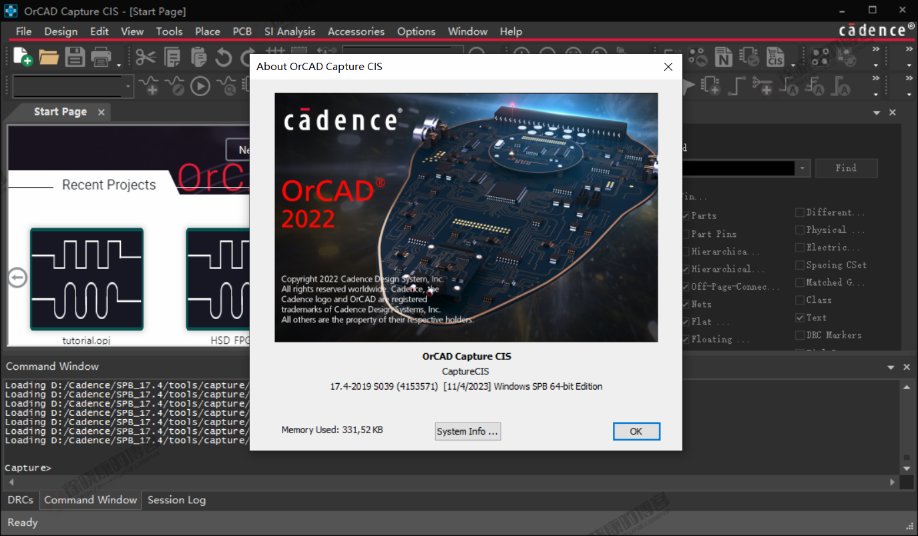The width and height of the screenshot is (918, 536).
Task: Close the Command Window panel
Action: click(907, 368)
